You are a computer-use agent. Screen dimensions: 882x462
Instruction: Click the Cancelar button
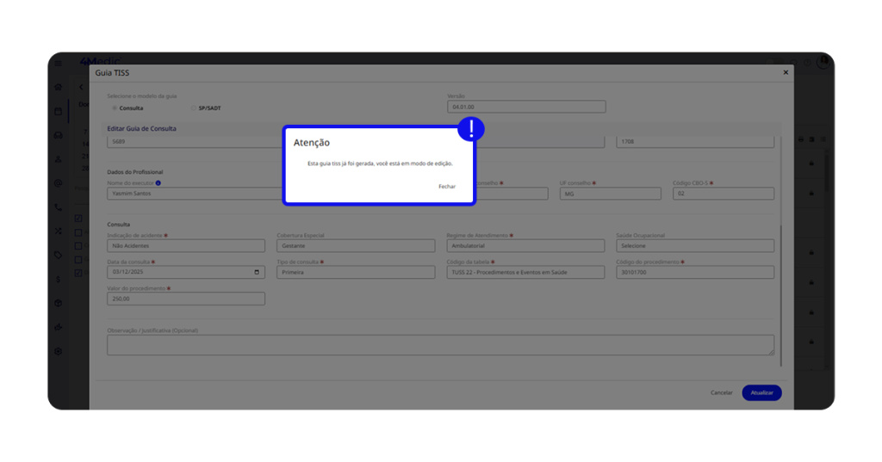(x=721, y=392)
